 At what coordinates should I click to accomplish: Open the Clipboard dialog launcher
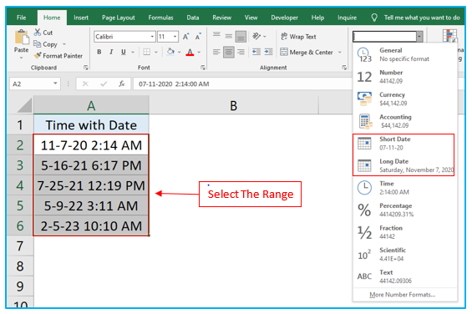(x=86, y=68)
